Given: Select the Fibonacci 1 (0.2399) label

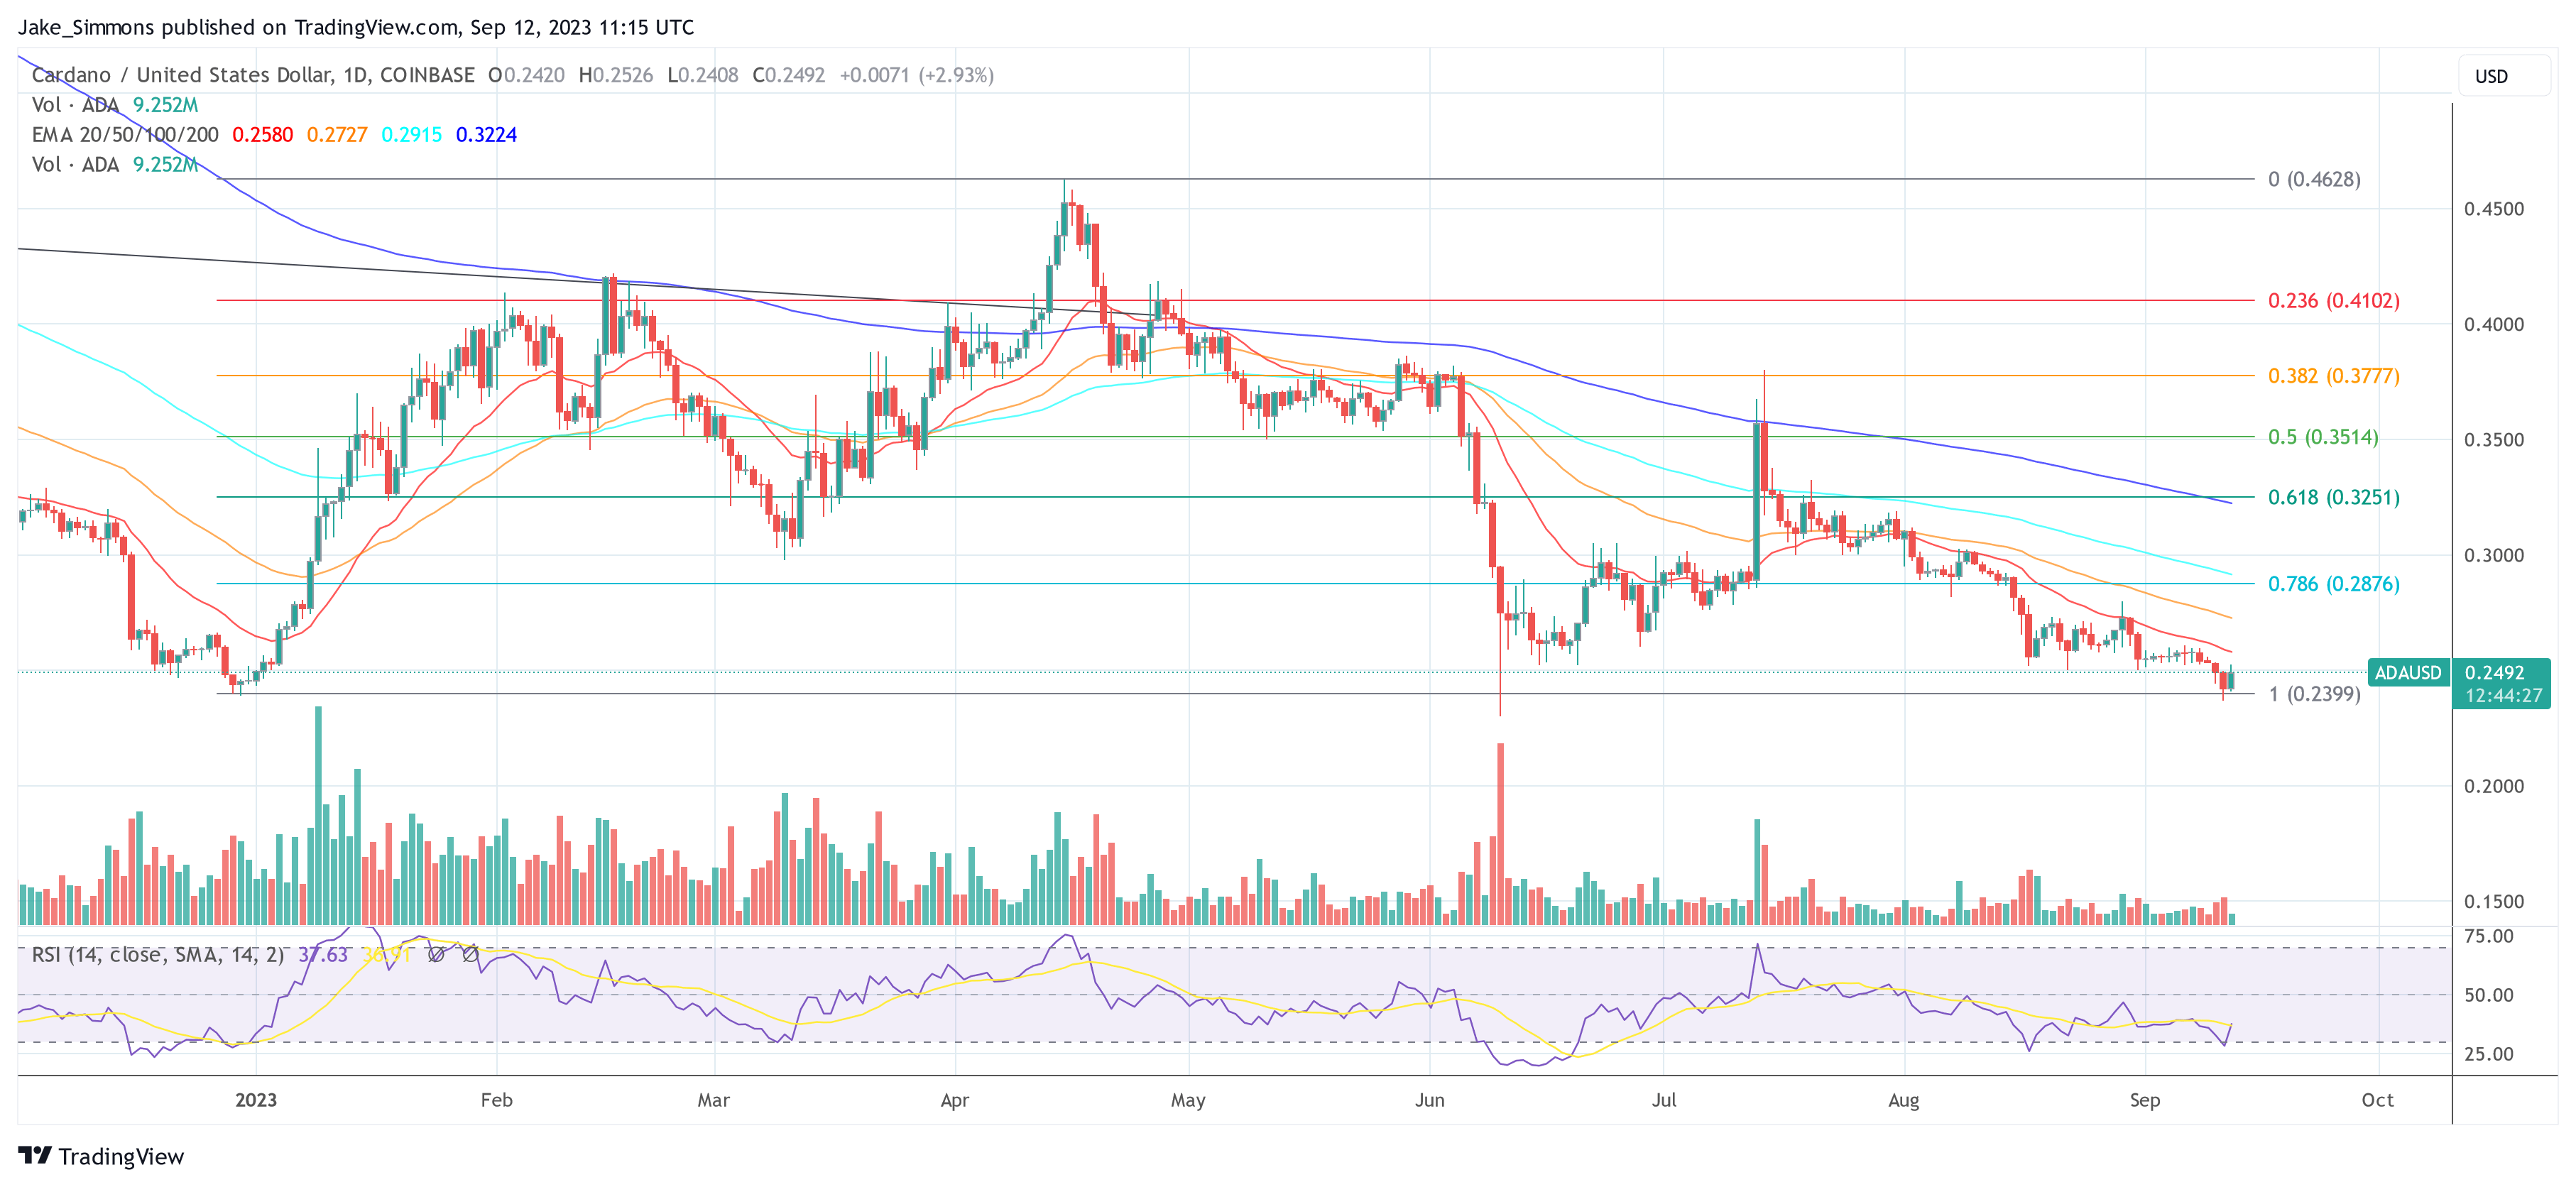Looking at the screenshot, I should point(2314,694).
